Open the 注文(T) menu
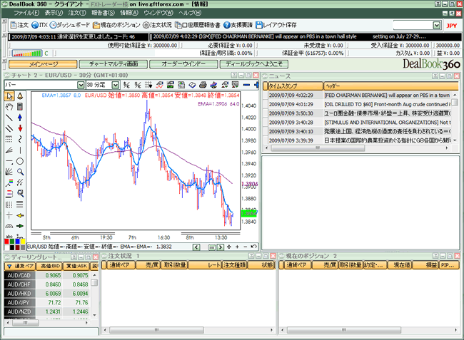Image resolution: width=464 pixels, height=340 pixels. [77, 13]
